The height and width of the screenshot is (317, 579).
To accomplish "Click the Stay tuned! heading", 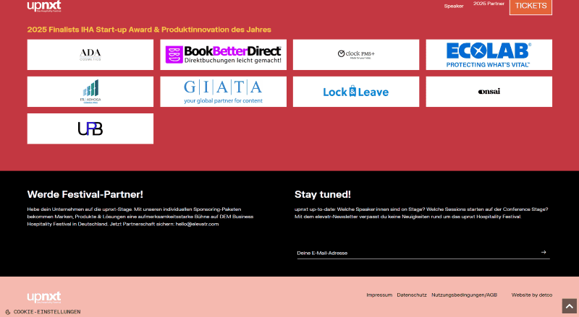I will [x=323, y=194].
